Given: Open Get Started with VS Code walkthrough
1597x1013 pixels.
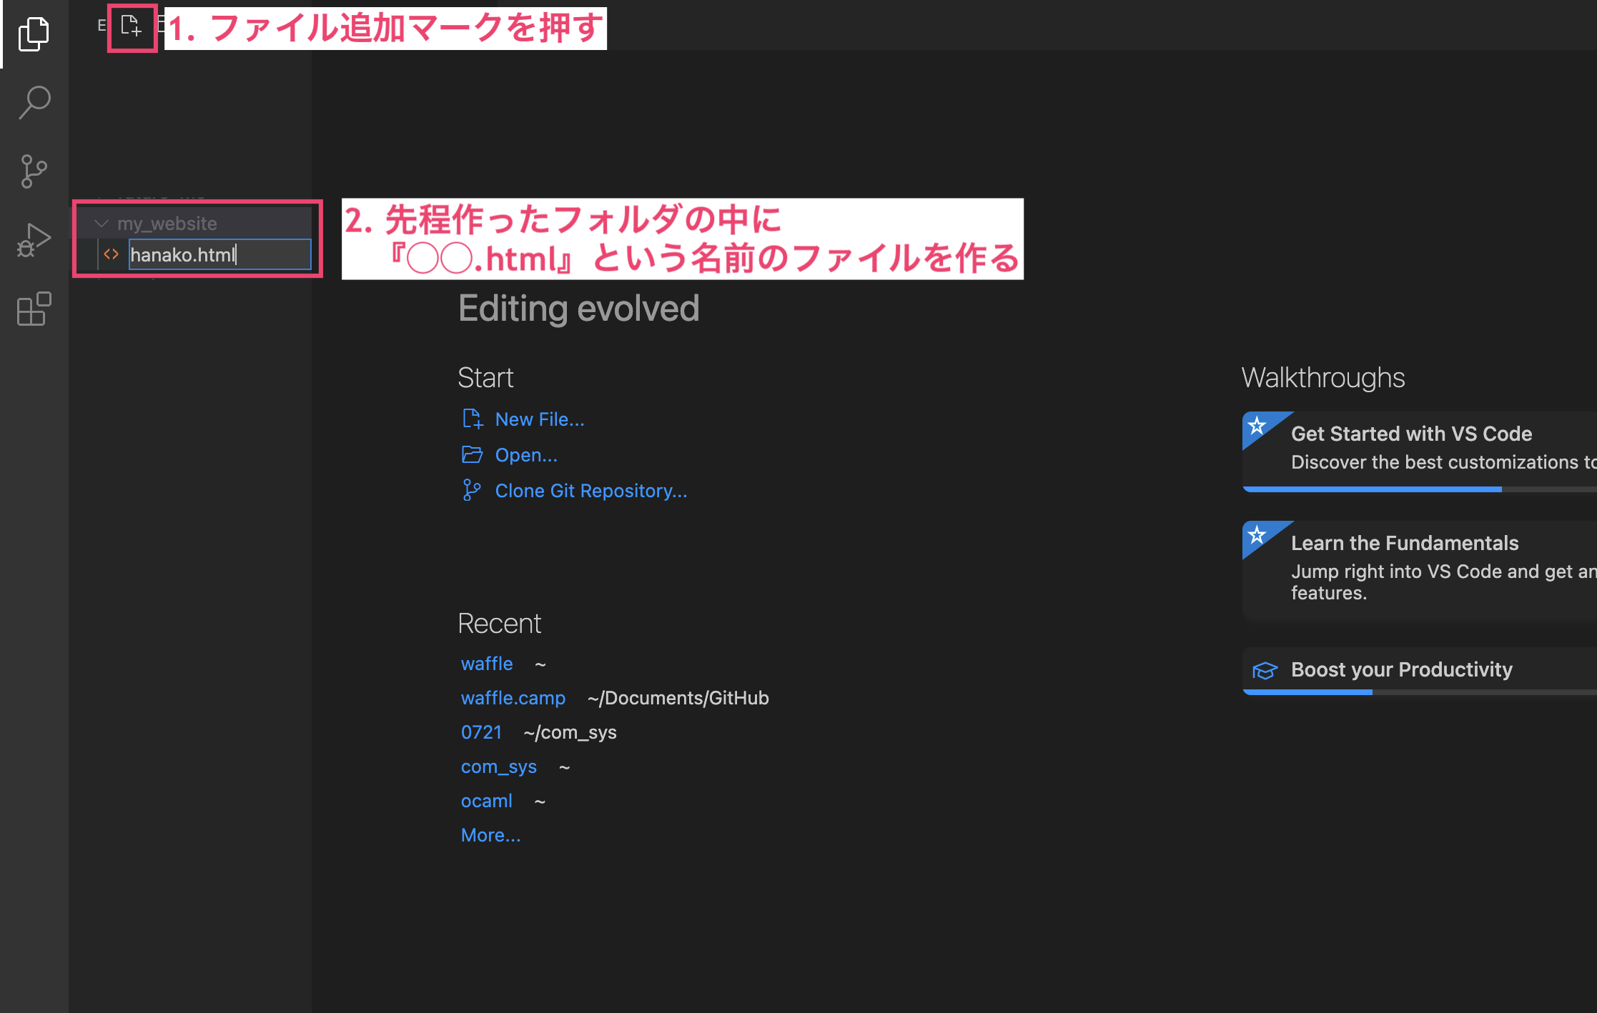Looking at the screenshot, I should tap(1411, 434).
